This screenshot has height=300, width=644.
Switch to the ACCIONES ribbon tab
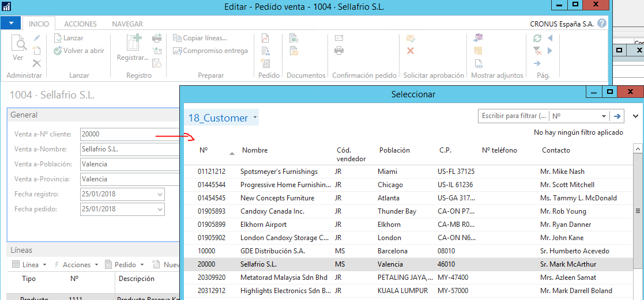pos(81,24)
